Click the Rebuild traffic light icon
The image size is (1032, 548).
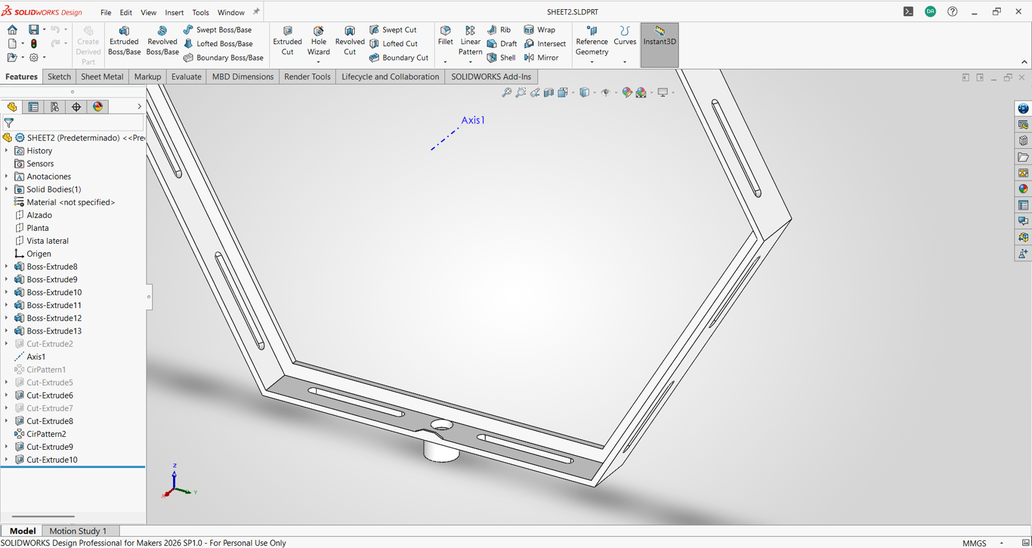tap(34, 44)
